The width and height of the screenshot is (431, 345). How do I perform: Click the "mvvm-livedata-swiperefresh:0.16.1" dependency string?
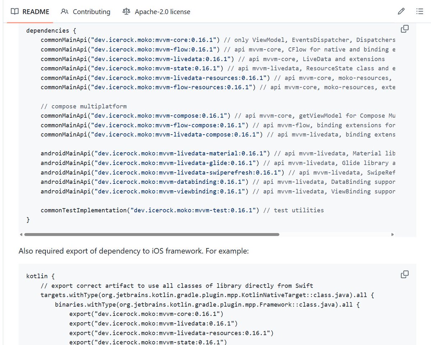[187, 172]
